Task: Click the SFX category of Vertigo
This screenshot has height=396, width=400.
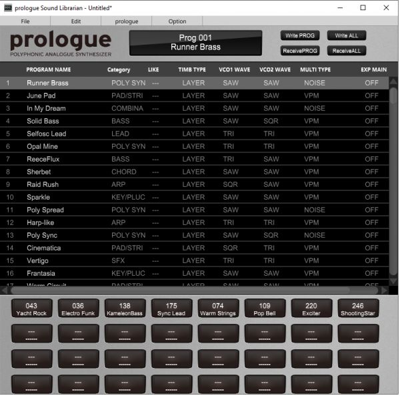Action: coord(118,260)
